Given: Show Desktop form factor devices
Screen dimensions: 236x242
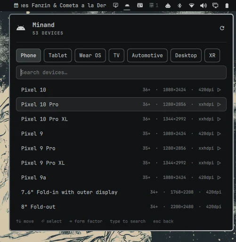Looking at the screenshot, I should 186,55.
